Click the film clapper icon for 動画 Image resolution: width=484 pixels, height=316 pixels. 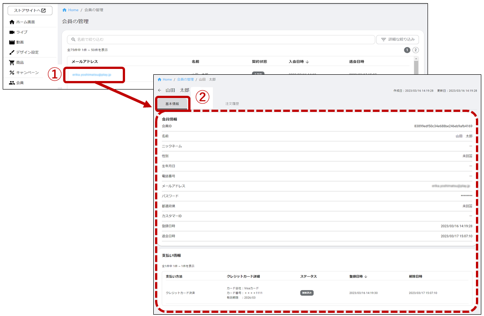[x=12, y=42]
